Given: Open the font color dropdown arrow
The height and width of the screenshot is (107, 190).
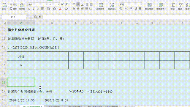Looking at the screenshot, I should [x=63, y=9].
